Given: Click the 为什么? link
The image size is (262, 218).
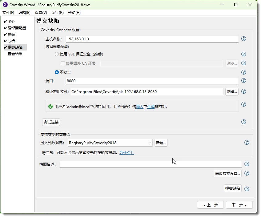Looking at the screenshot, I should click(x=127, y=153).
